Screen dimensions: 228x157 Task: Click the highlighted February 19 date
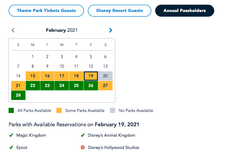(x=91, y=76)
